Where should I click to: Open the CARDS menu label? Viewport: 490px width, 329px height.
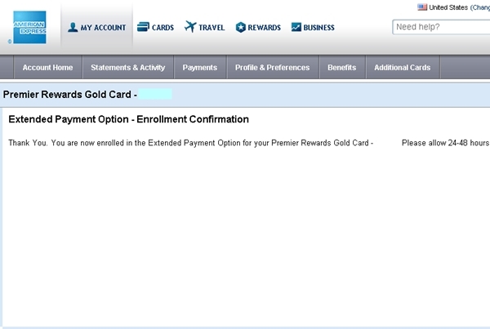click(x=163, y=28)
